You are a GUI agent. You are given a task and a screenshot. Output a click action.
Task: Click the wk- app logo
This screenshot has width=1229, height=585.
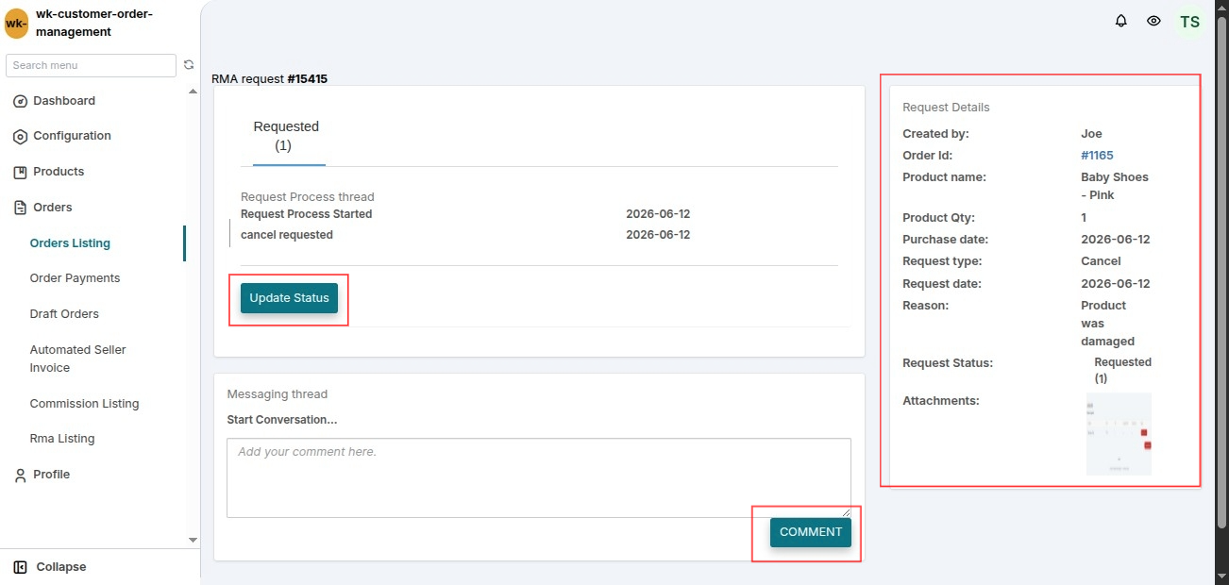tap(16, 23)
